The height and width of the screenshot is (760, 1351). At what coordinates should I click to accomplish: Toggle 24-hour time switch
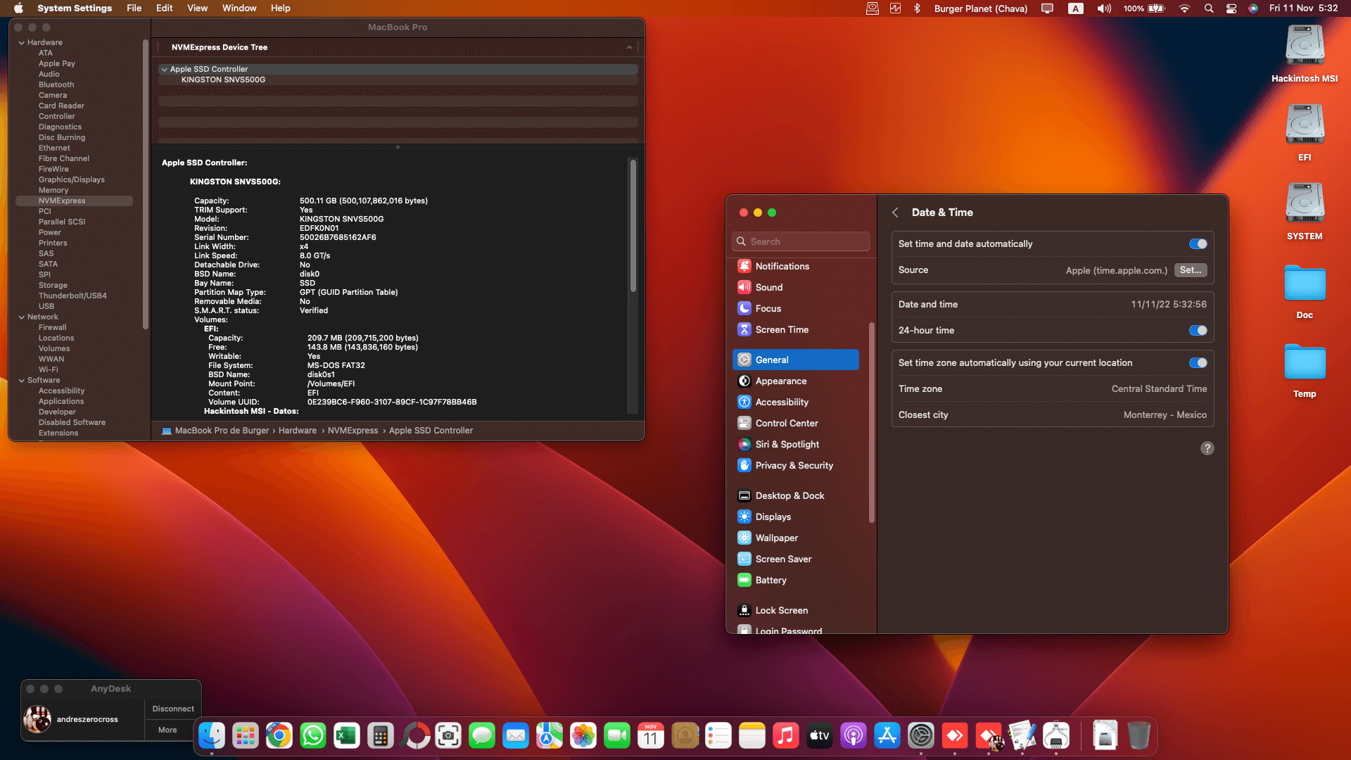click(x=1198, y=331)
